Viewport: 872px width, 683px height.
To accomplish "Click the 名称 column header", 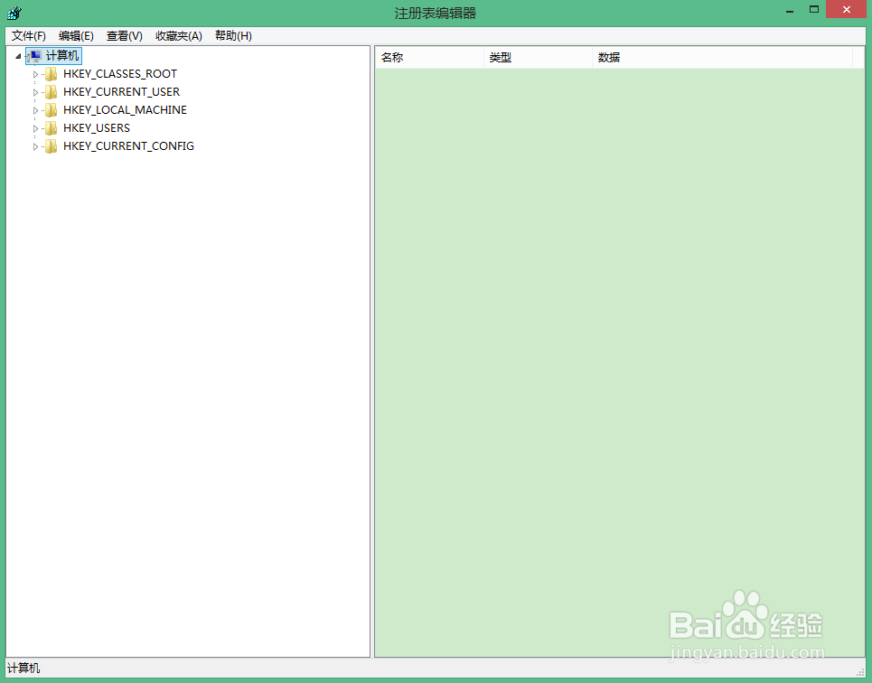I will pyautogui.click(x=429, y=57).
